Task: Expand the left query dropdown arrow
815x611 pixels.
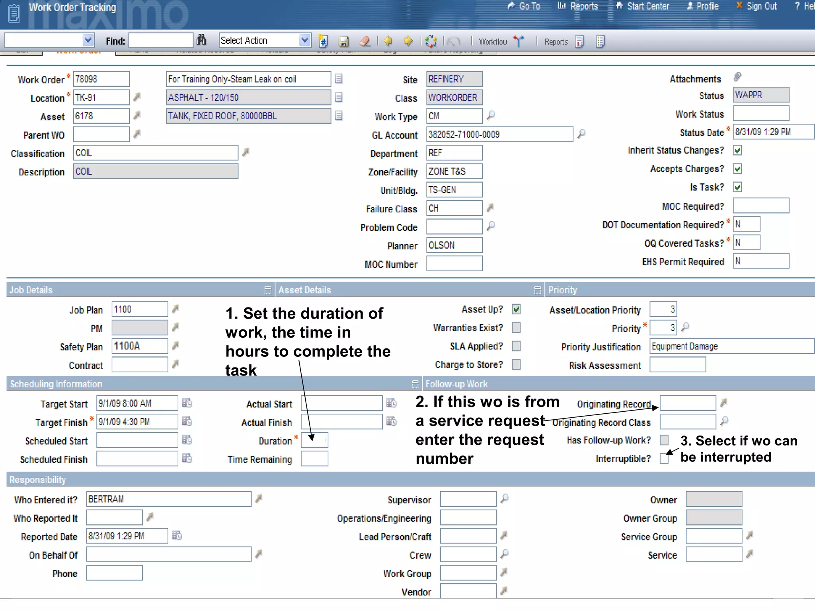Action: [88, 40]
